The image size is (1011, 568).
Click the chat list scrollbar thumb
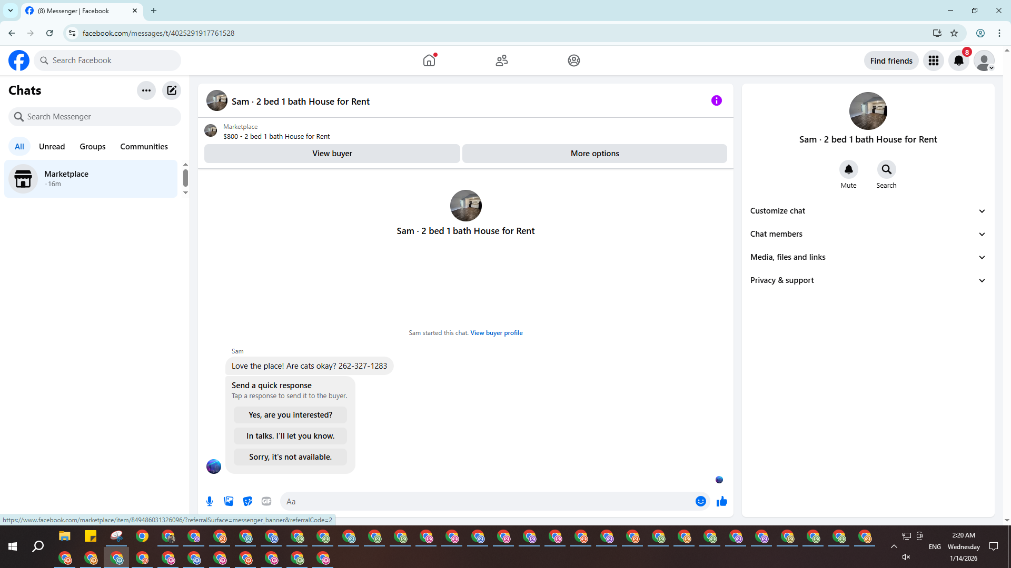pos(185,178)
